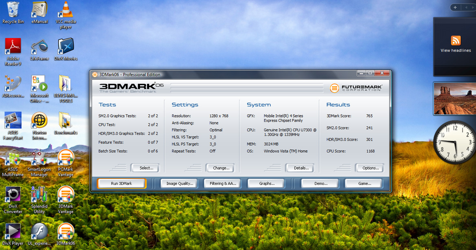Minimize the 3DMark06 window
This screenshot has height=250, width=476.
361,73
